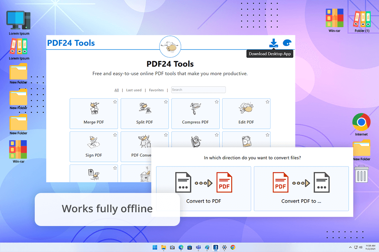Click the PDF24 Tools blue header link
379x252 pixels.
71,43
